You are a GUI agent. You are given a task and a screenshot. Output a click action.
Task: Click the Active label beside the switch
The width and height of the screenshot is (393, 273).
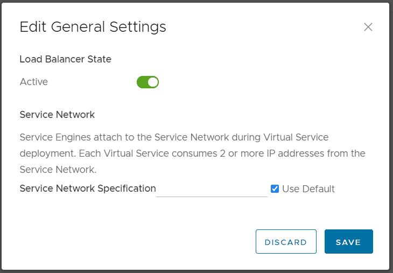coord(34,82)
